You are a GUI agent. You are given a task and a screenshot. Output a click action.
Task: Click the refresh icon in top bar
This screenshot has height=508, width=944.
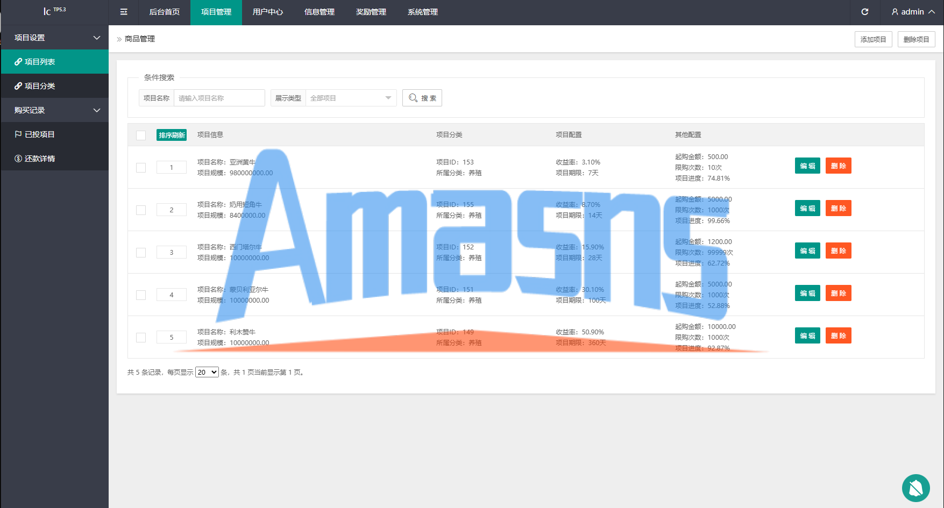[865, 12]
